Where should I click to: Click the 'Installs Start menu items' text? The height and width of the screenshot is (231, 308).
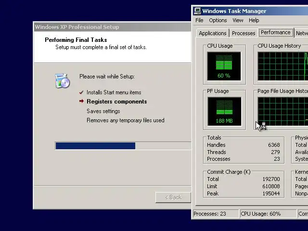point(114,92)
